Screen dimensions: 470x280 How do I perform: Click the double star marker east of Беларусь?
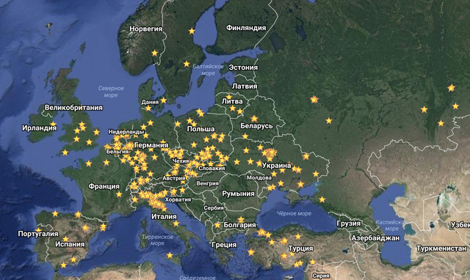point(314,99)
